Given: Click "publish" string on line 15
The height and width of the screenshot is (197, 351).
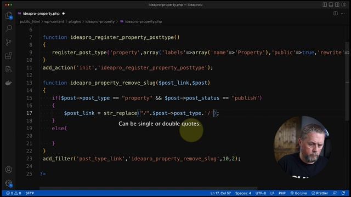Looking at the screenshot, I should coord(245,98).
